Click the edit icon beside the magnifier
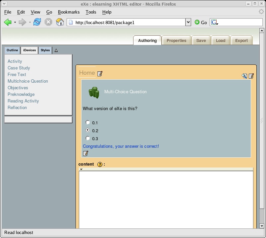The height and width of the screenshot is (238, 266). point(251,76)
